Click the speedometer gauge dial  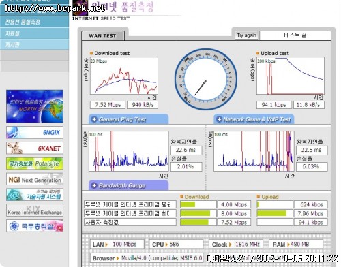pos(206,80)
